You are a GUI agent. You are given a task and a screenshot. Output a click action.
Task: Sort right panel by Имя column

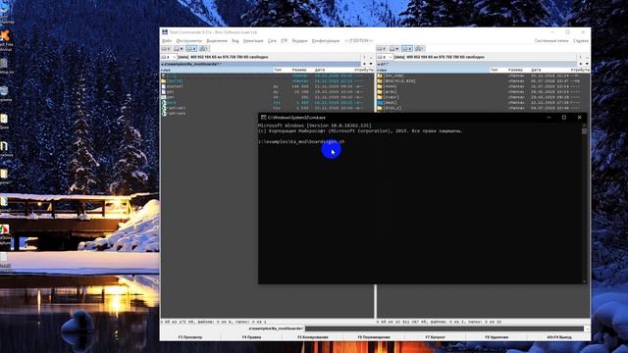[x=433, y=70]
